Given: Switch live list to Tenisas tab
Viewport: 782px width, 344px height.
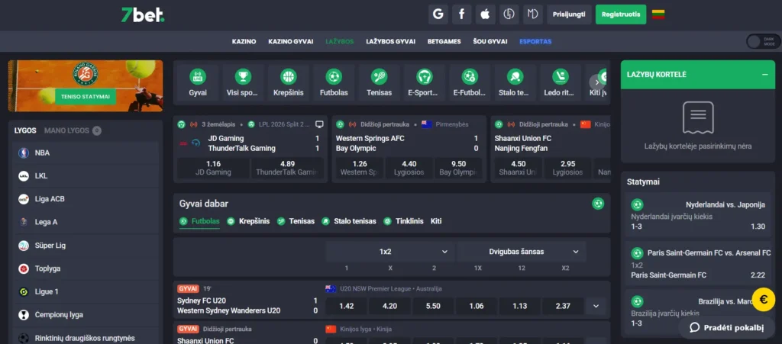Looking at the screenshot, I should coord(296,221).
